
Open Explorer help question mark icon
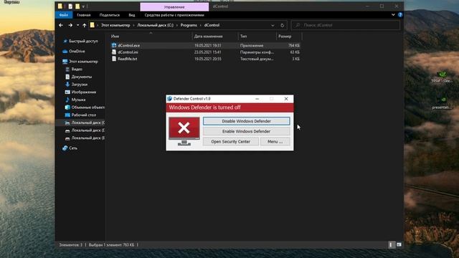pyautogui.click(x=400, y=15)
